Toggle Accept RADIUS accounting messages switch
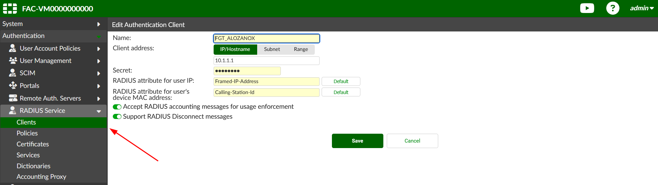Image resolution: width=658 pixels, height=185 pixels. tap(117, 107)
